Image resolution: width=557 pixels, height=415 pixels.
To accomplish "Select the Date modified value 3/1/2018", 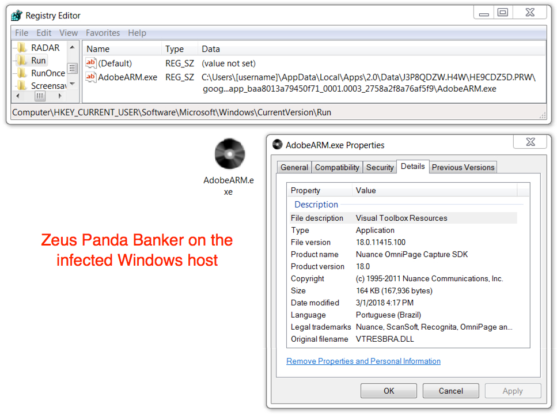I will [x=385, y=303].
